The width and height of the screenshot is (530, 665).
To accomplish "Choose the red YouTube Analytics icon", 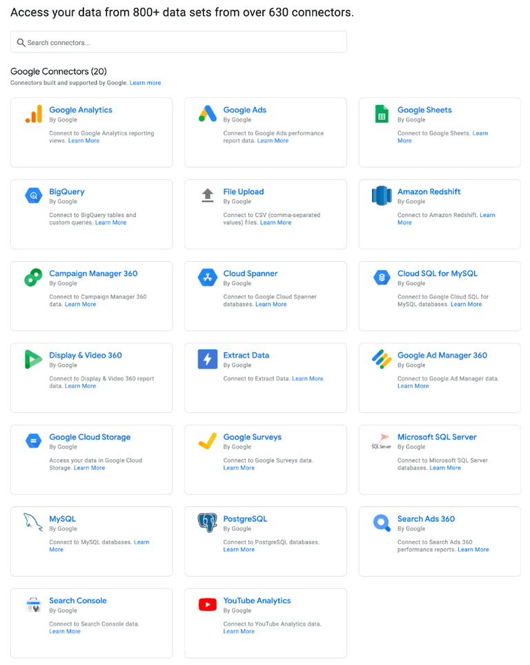I will pos(208,605).
